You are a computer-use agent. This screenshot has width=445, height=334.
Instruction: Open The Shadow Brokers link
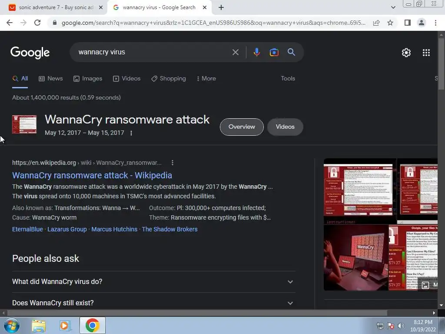click(170, 229)
